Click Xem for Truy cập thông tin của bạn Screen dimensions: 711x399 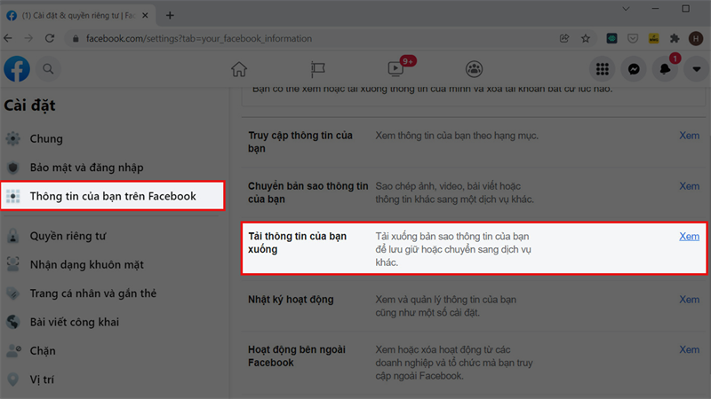point(689,136)
